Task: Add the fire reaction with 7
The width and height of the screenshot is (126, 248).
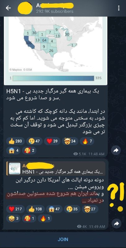Action: click(x=87, y=141)
